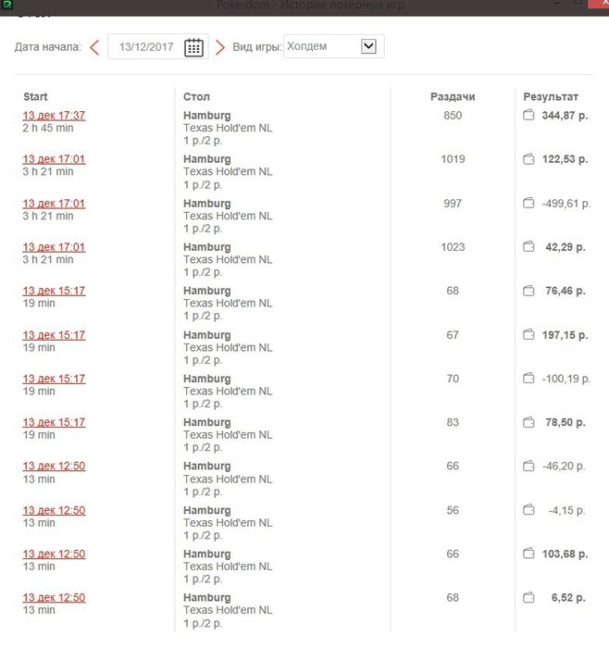This screenshot has width=609, height=648.
Task: Expand the Вид игры dropdown arrow
Action: click(x=369, y=46)
